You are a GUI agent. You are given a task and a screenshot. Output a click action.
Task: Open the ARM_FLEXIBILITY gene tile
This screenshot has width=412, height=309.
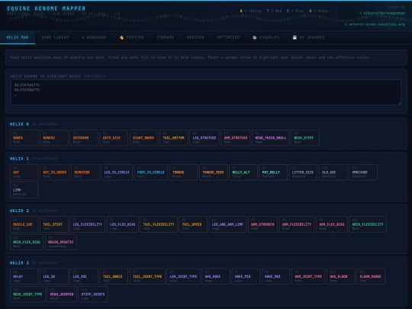click(x=297, y=224)
